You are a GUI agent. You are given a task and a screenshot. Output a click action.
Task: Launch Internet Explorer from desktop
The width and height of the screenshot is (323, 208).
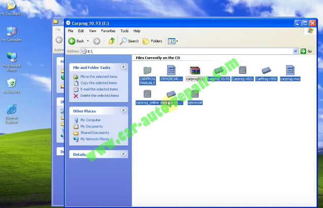12,114
